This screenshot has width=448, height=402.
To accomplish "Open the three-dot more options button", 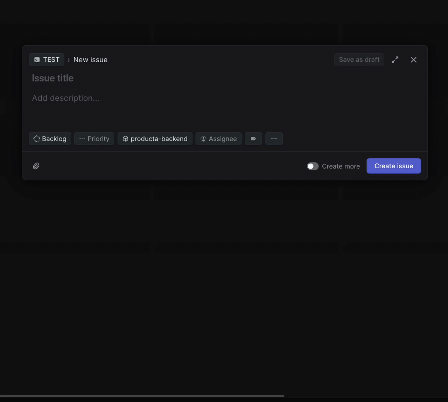I will (274, 139).
